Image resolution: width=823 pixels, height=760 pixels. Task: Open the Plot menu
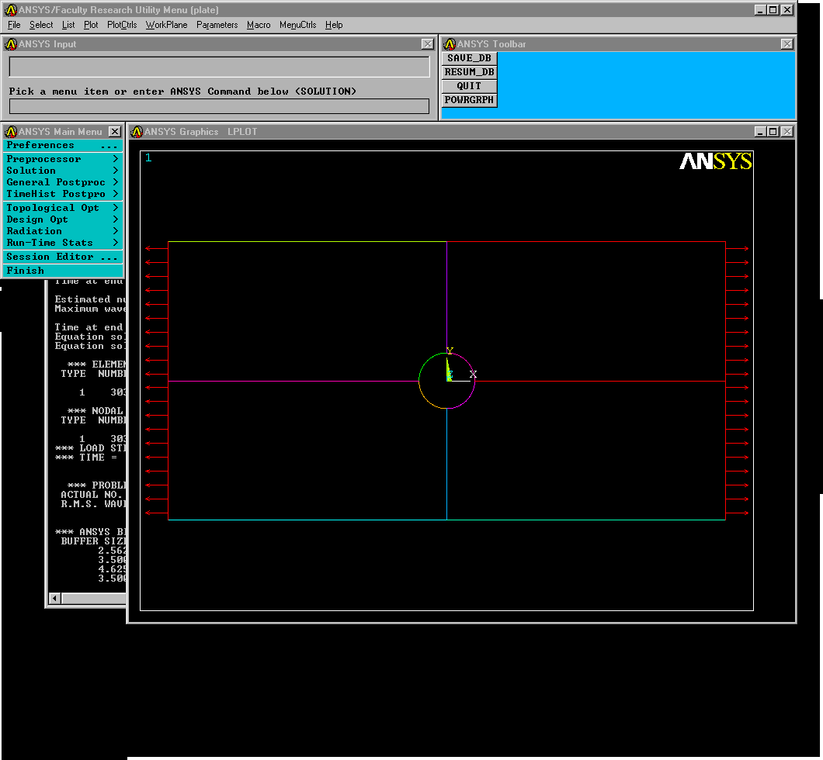[91, 25]
